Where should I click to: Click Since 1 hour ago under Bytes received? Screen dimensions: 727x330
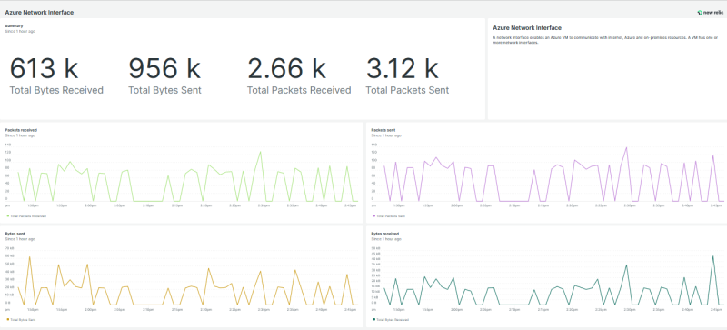point(386,239)
